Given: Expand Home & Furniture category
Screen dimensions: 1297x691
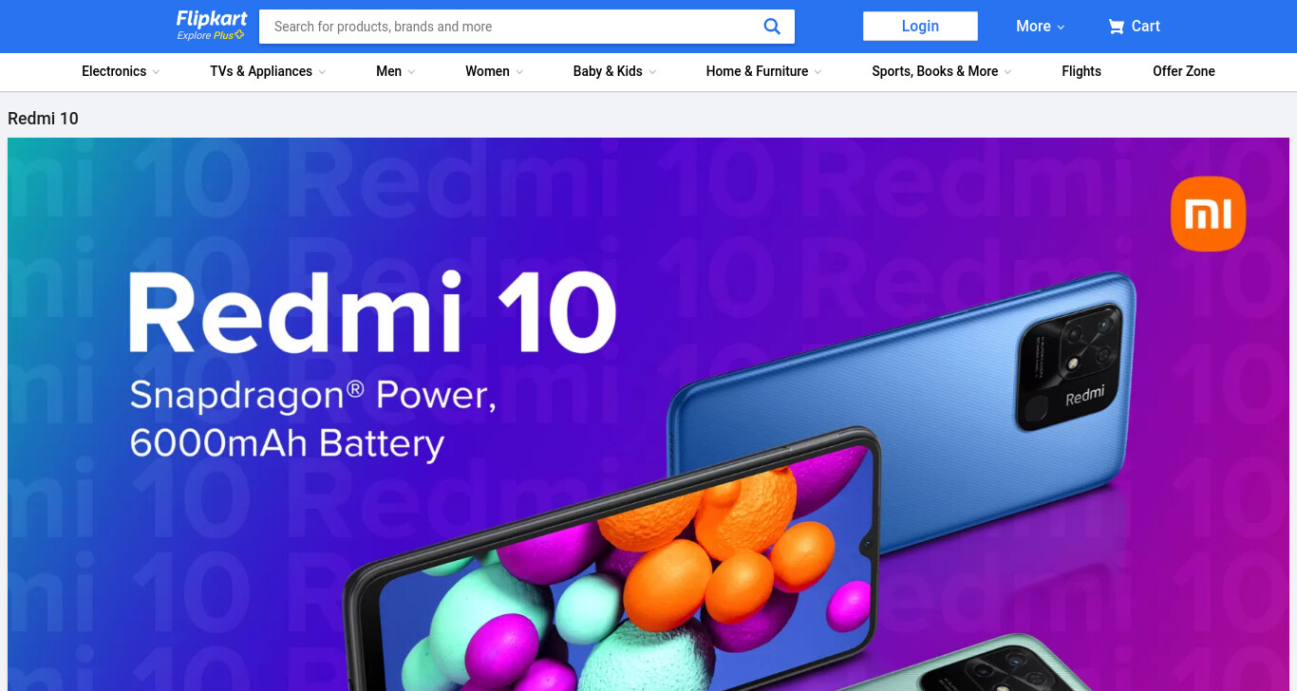Looking at the screenshot, I should pyautogui.click(x=763, y=71).
